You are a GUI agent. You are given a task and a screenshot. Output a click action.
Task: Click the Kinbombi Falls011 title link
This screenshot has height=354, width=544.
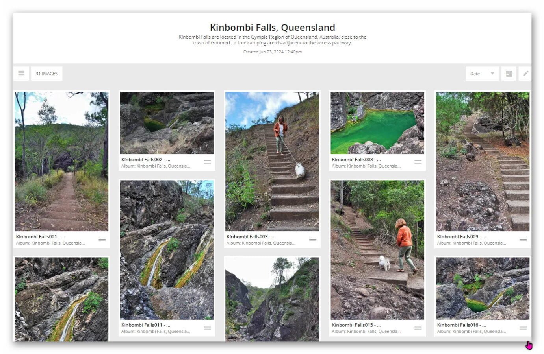tap(145, 325)
